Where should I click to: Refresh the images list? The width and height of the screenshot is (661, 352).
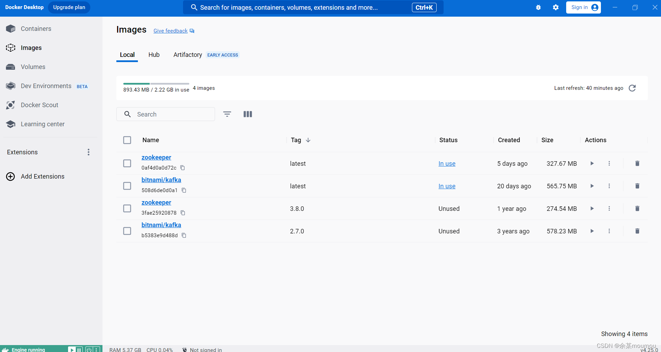coord(633,88)
